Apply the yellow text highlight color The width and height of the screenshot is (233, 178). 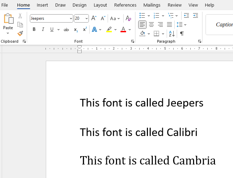click(x=109, y=29)
